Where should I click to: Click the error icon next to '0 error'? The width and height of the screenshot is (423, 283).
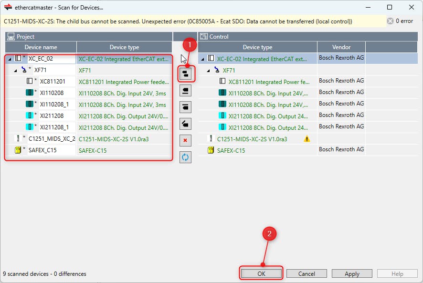(390, 21)
